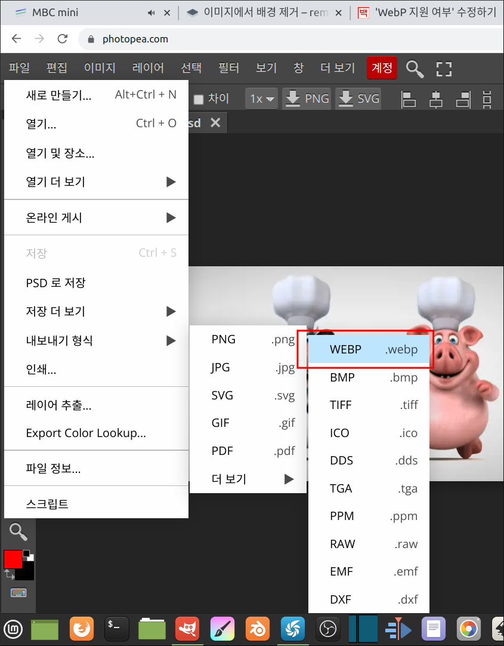This screenshot has width=504, height=646.
Task: Download as PNG quick export button
Action: click(x=307, y=99)
